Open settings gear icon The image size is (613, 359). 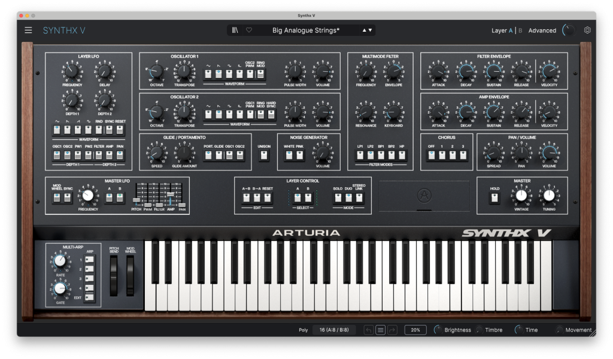(587, 30)
